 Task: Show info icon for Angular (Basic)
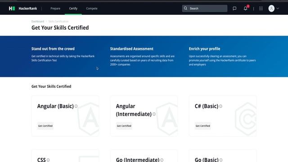point(76,106)
